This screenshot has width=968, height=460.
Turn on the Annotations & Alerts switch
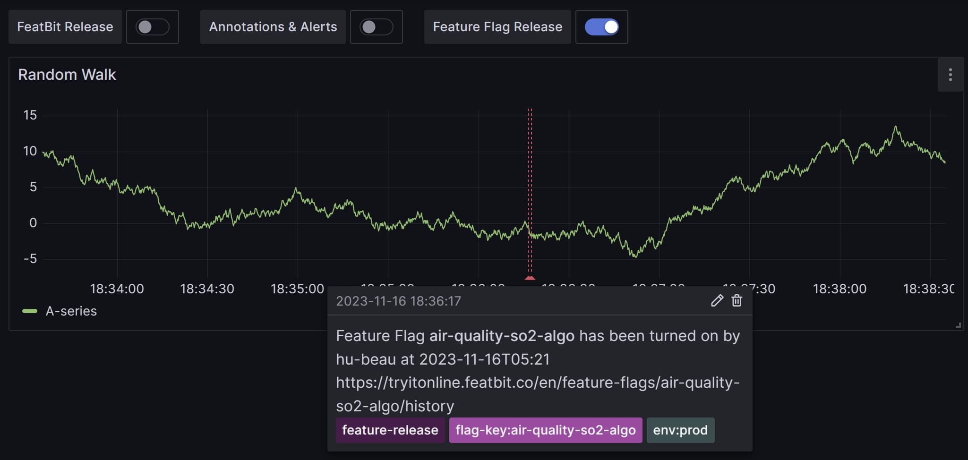[376, 27]
